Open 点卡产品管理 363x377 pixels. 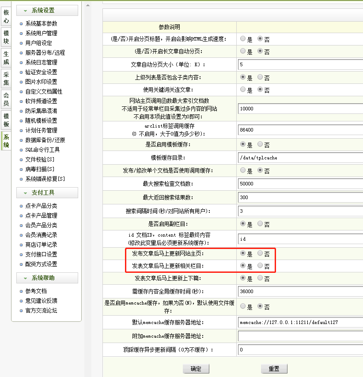(41, 215)
